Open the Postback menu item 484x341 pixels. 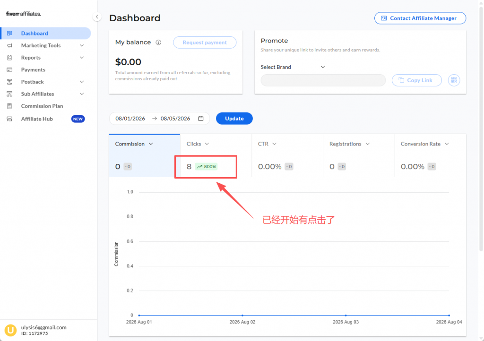[x=46, y=82]
